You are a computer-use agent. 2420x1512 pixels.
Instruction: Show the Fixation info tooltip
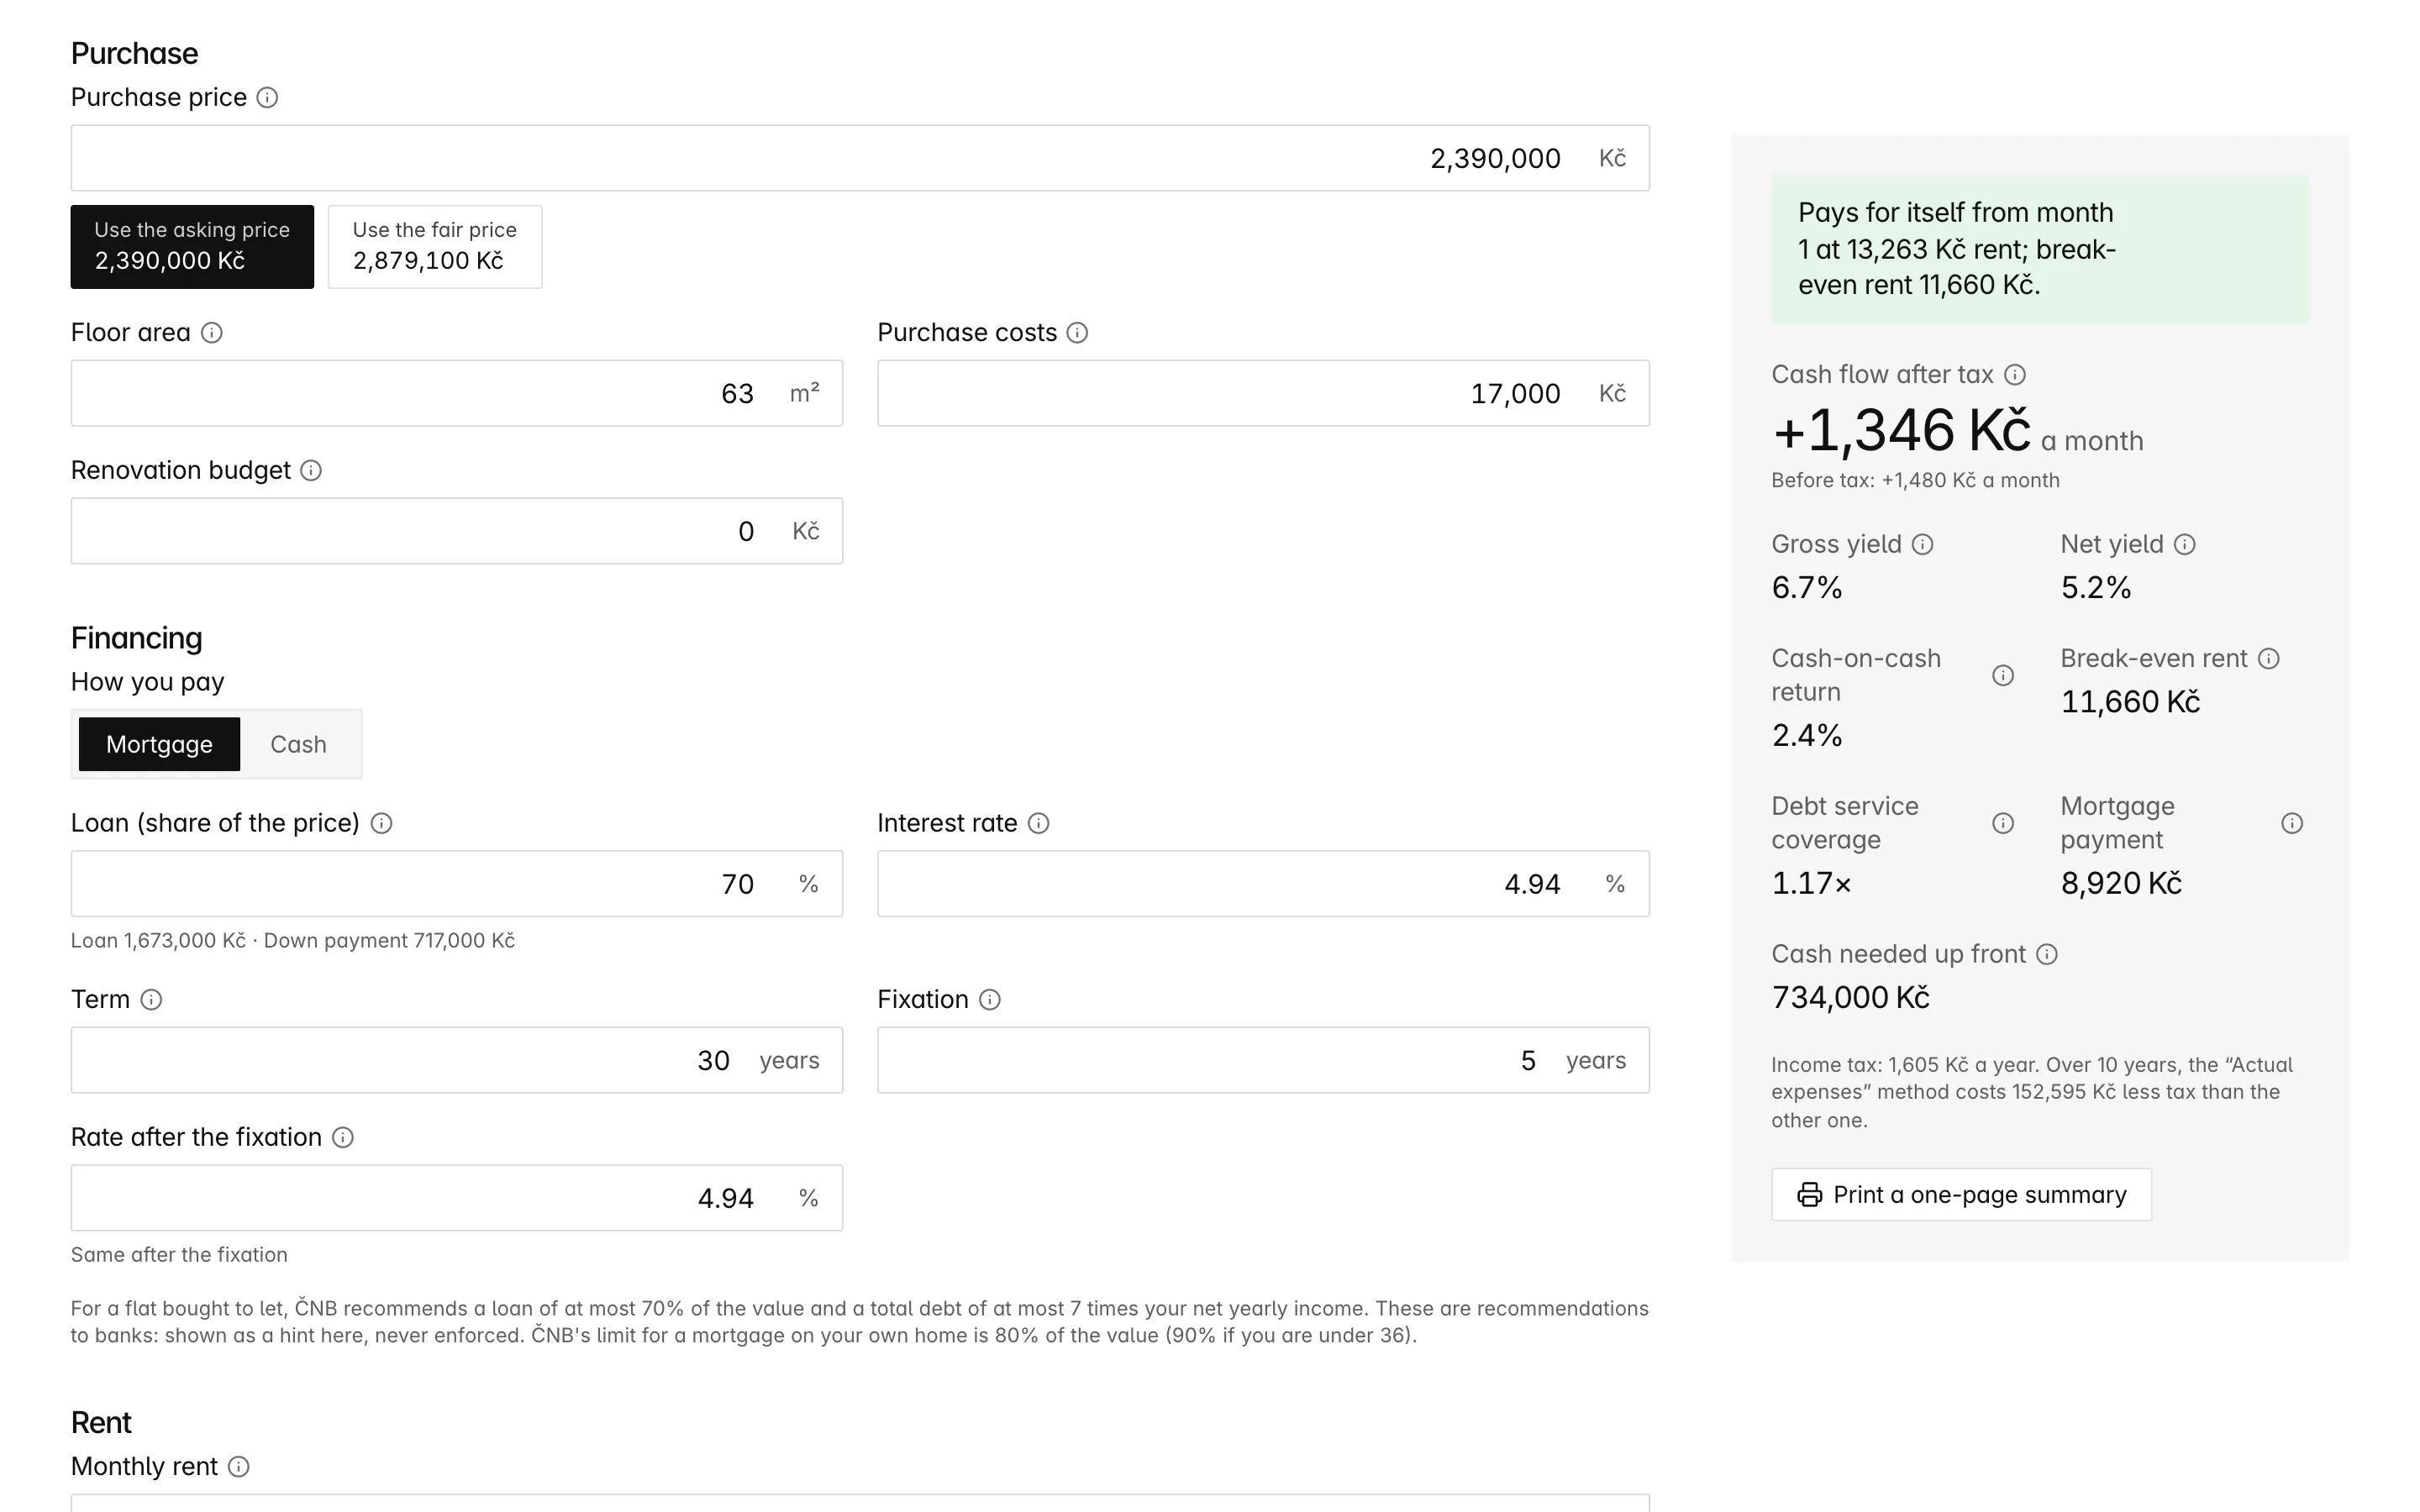click(990, 999)
